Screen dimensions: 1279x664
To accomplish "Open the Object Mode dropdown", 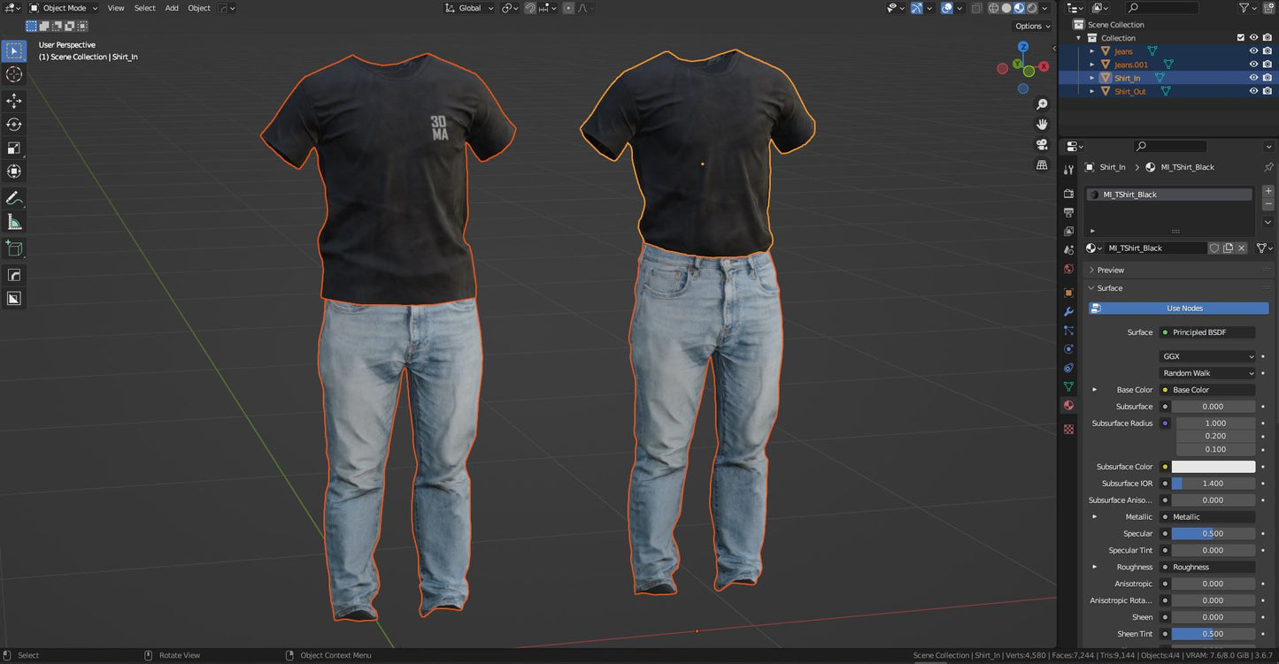I will click(64, 8).
